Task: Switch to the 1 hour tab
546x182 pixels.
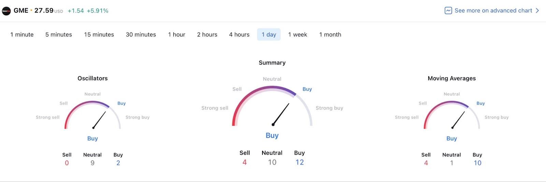Action: [176, 34]
